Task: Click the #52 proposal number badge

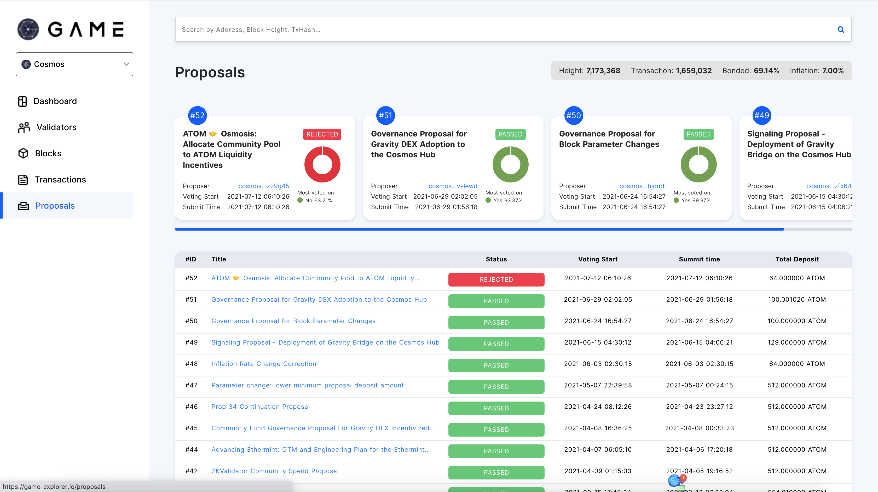Action: coord(197,116)
